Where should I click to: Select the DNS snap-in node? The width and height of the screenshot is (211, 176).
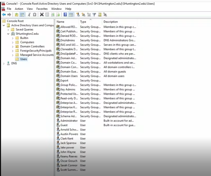pyautogui.click(x=14, y=63)
